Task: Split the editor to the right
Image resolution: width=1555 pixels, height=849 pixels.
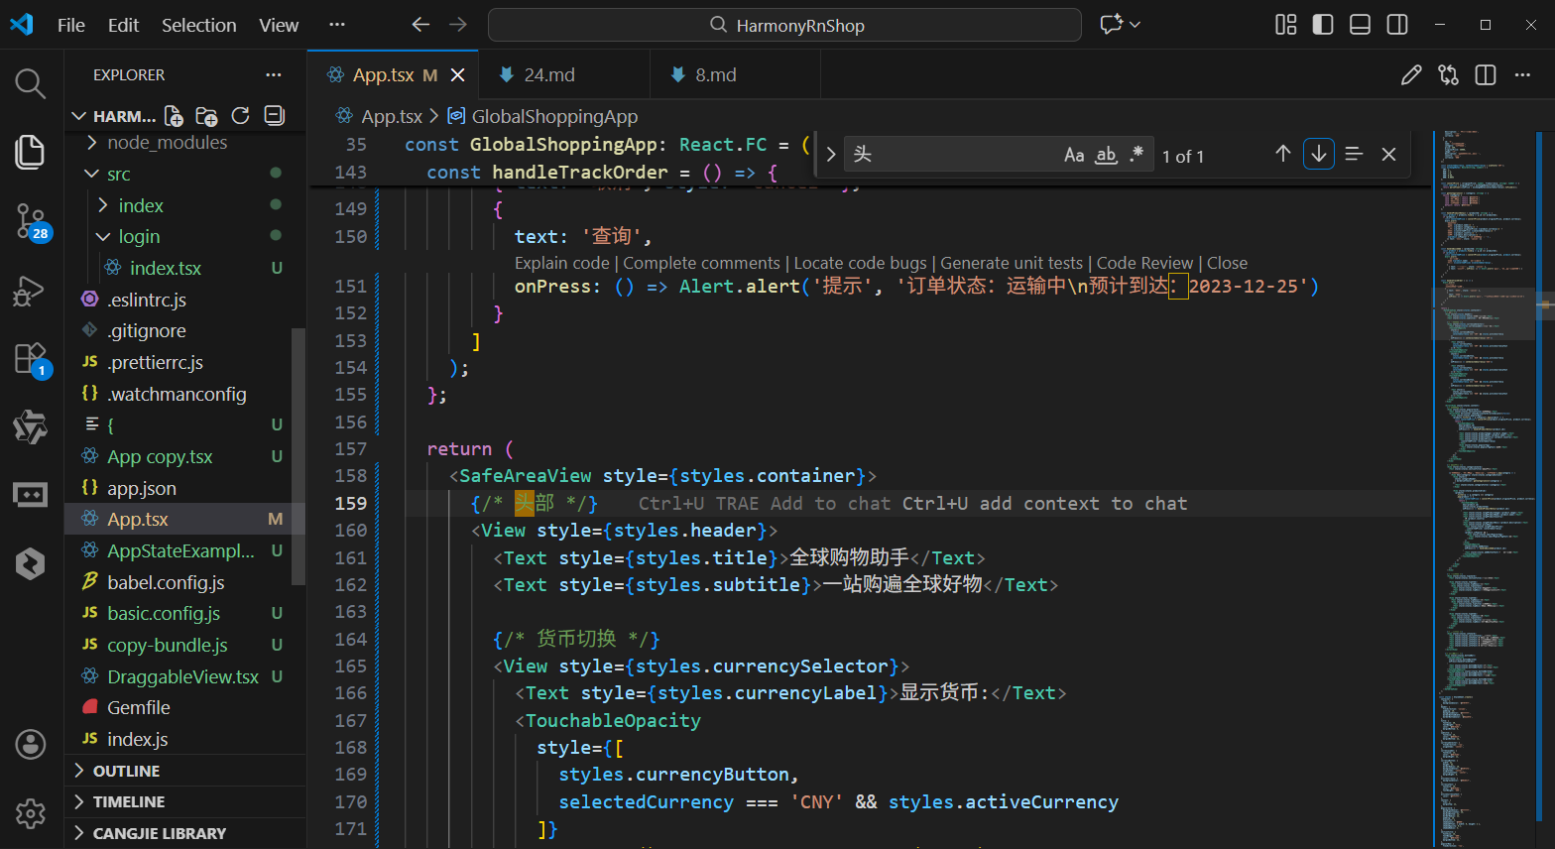Action: click(x=1486, y=74)
